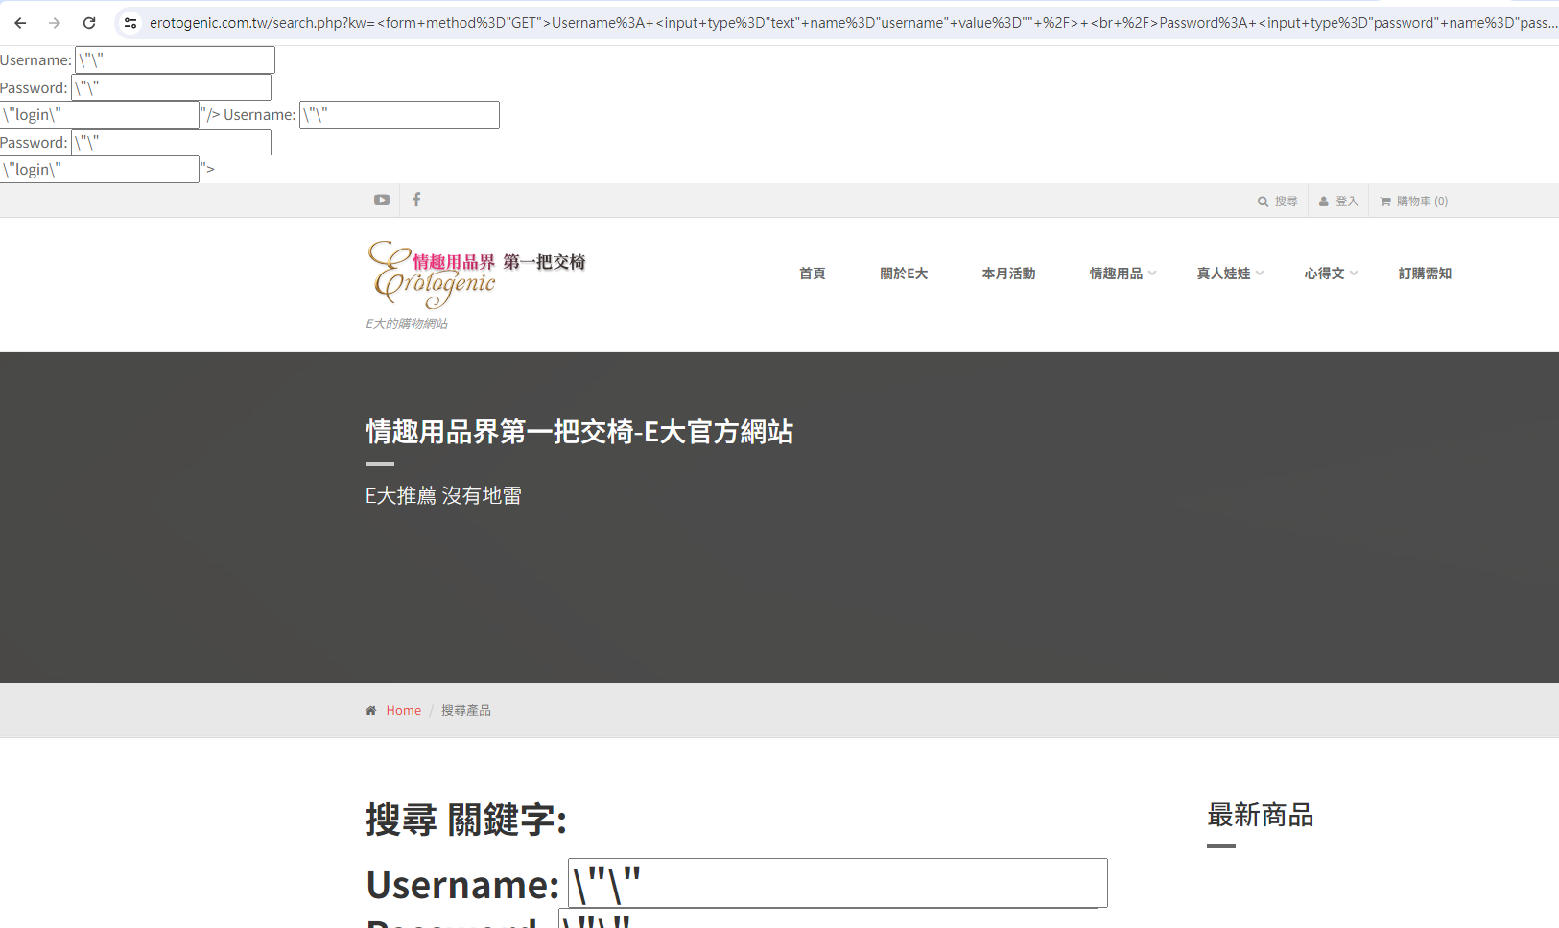Open the Facebook social icon

tap(416, 200)
